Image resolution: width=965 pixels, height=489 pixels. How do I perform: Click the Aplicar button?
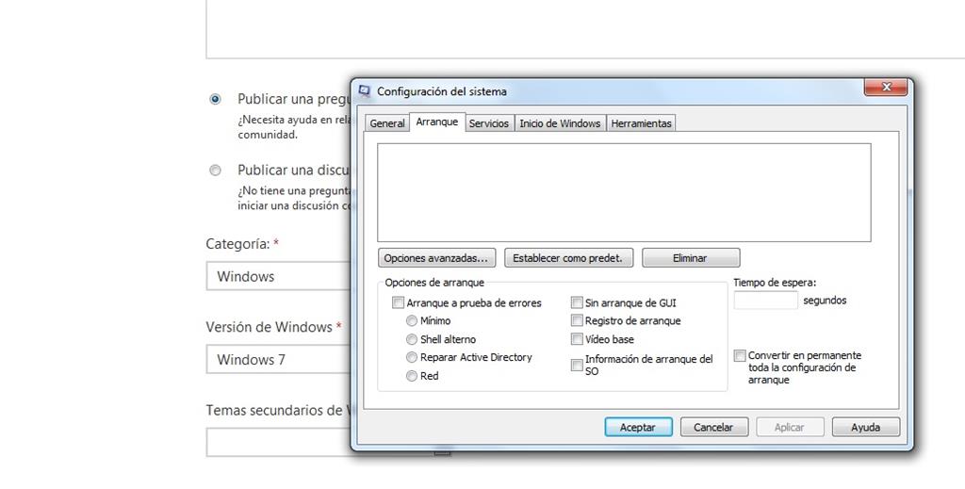point(790,427)
